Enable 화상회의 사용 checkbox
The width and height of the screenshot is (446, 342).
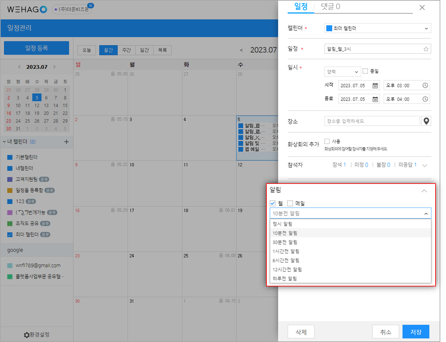pyautogui.click(x=327, y=141)
